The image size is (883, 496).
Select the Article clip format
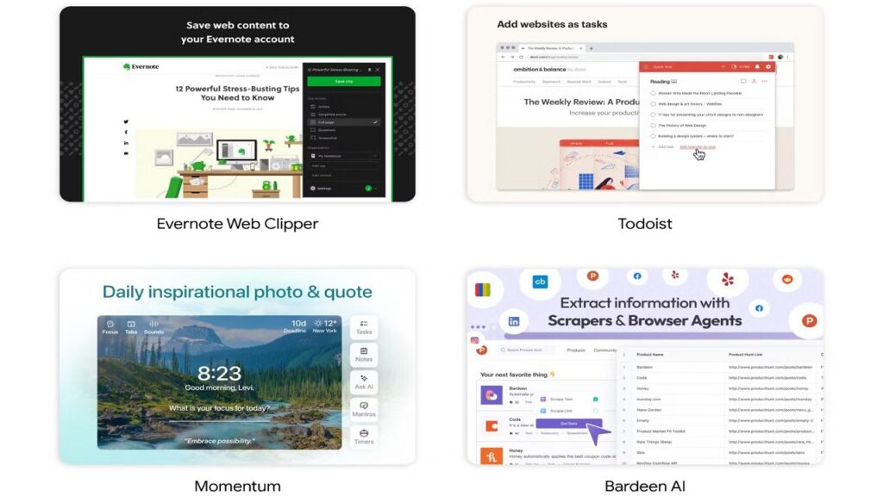[343, 106]
